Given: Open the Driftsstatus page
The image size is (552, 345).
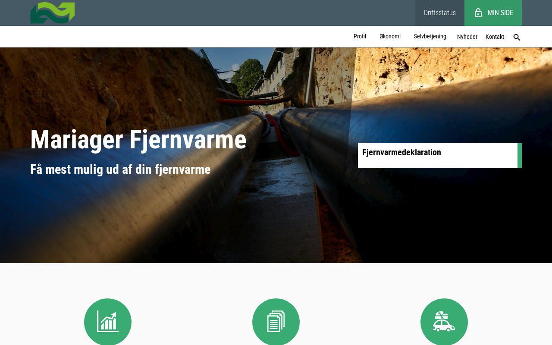Looking at the screenshot, I should pyautogui.click(x=440, y=13).
